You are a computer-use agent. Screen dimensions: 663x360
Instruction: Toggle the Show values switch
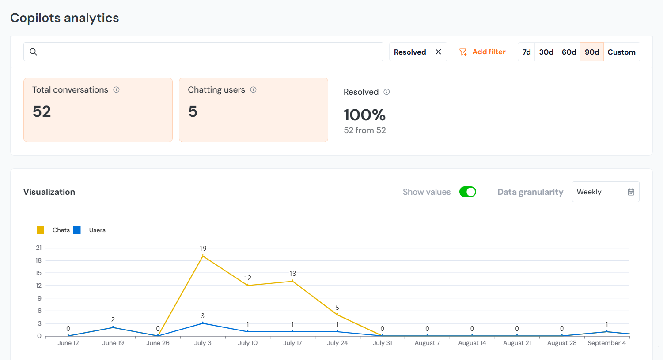[467, 192]
